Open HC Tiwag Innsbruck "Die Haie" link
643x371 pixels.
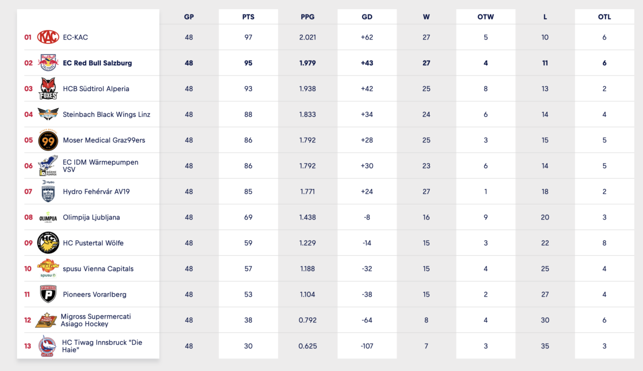102,346
